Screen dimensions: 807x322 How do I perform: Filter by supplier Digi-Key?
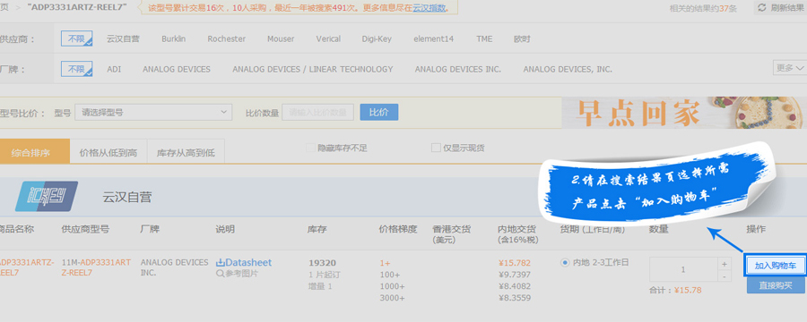377,38
